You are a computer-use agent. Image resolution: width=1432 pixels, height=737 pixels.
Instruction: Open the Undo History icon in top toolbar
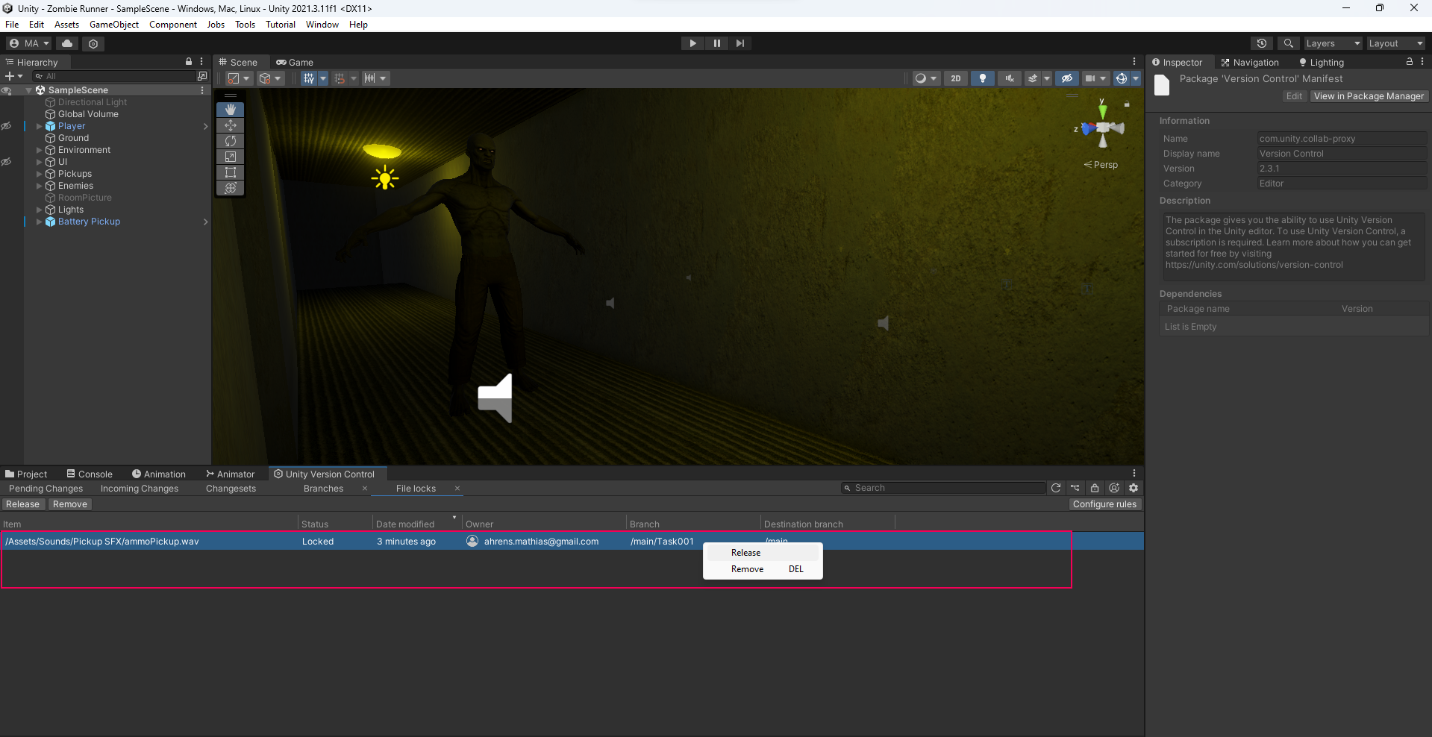click(1262, 43)
